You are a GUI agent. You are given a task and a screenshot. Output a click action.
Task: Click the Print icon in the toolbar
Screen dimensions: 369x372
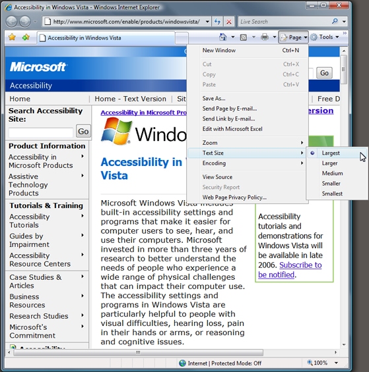point(265,37)
